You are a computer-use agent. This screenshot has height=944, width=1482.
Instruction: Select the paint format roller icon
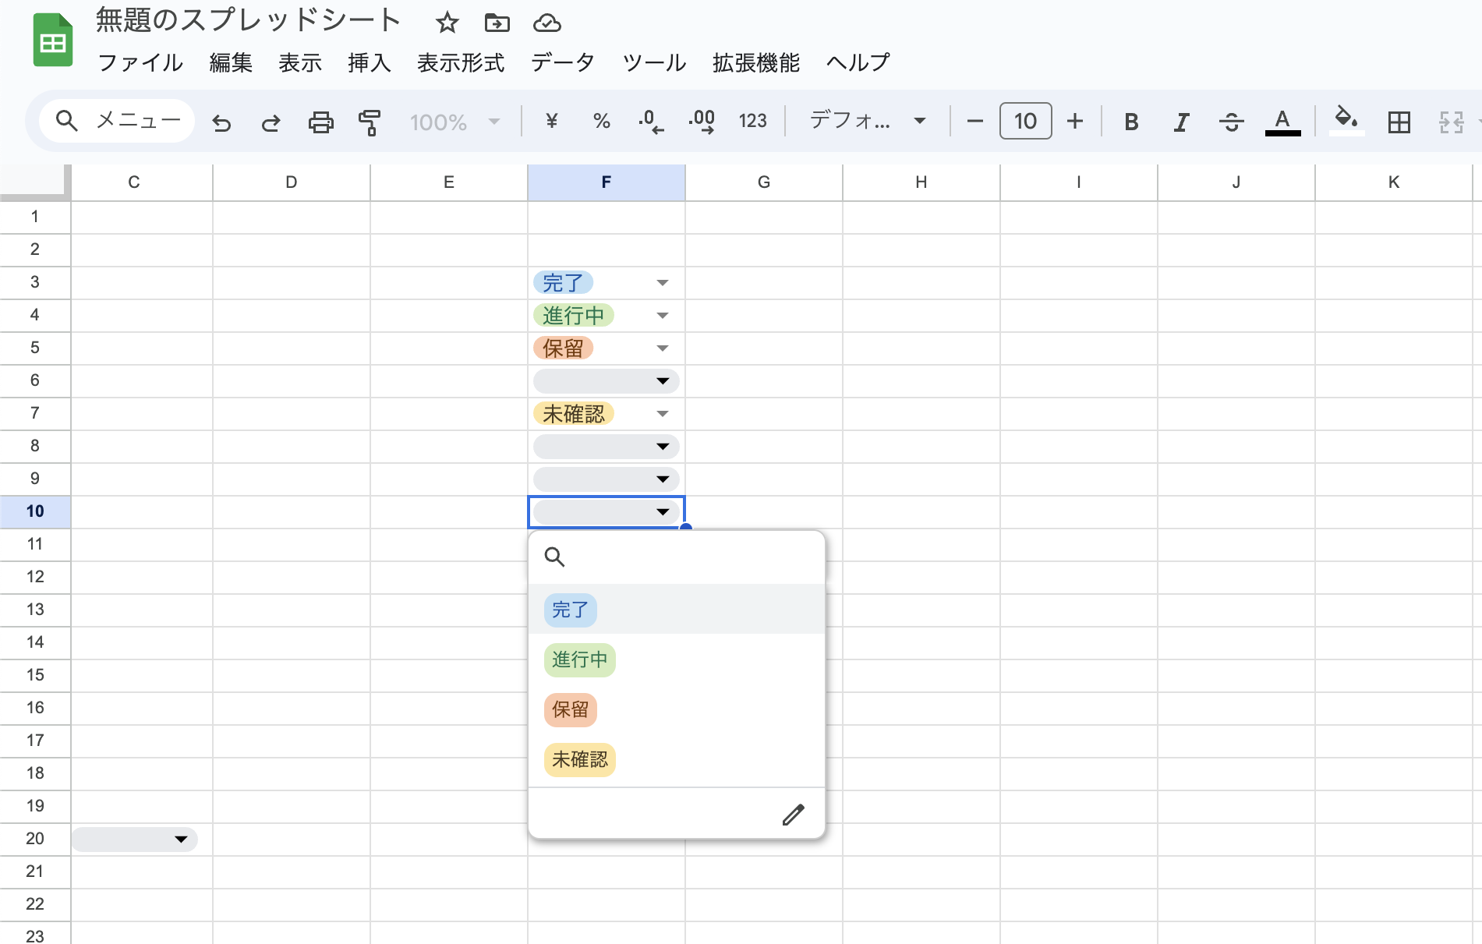pos(370,122)
